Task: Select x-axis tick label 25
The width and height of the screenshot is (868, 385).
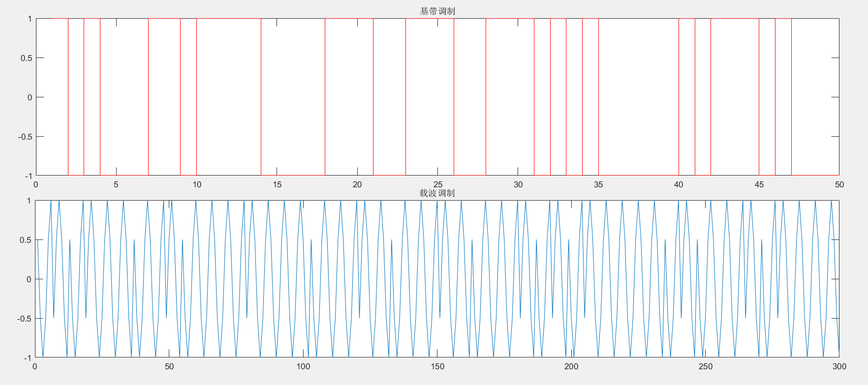Action: coord(438,184)
